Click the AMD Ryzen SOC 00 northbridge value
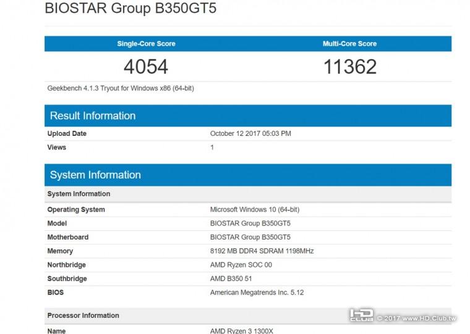The height and width of the screenshot is (334, 470). tap(241, 265)
